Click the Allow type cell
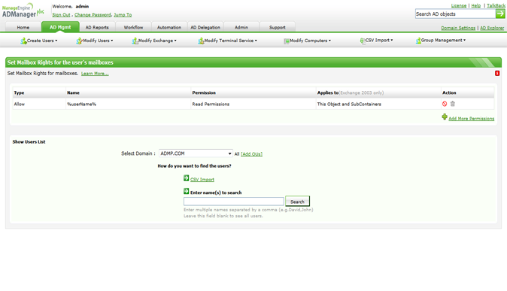 [x=39, y=104]
